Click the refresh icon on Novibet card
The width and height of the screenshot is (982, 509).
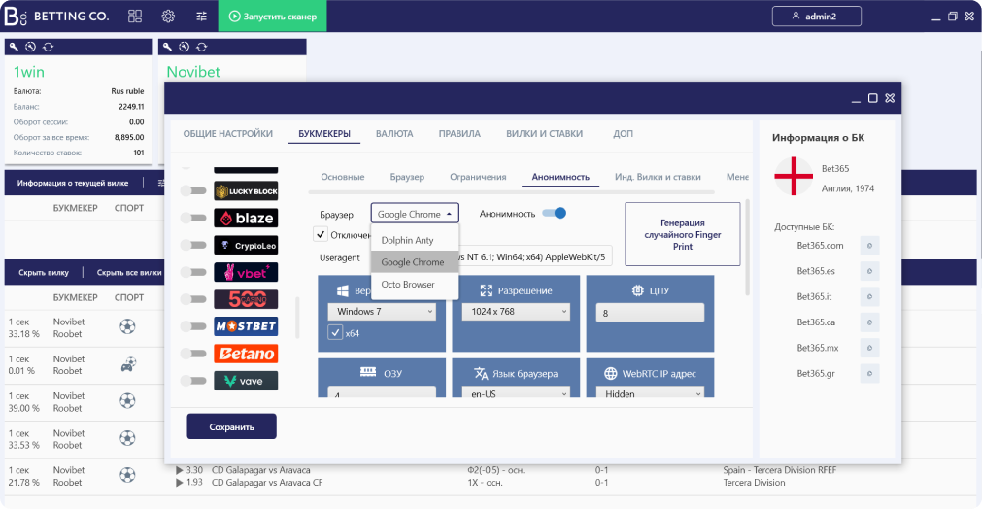201,47
